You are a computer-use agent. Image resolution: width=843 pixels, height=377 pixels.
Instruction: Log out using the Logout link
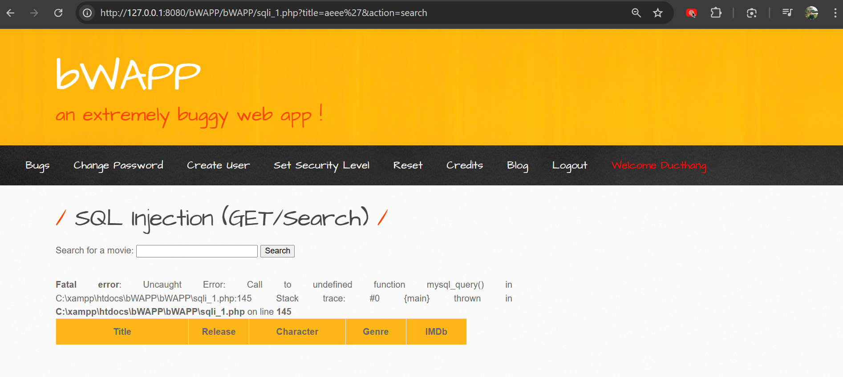click(569, 165)
